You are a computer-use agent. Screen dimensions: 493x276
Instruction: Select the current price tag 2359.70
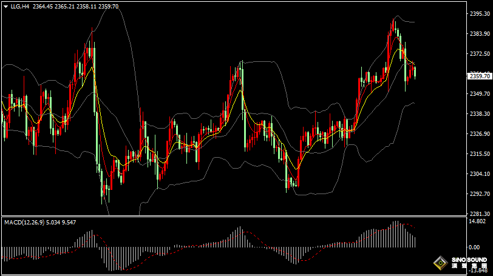479,76
